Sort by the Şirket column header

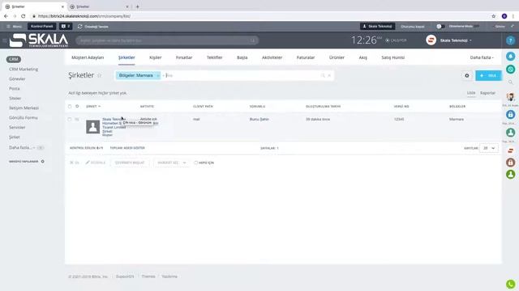[93, 106]
